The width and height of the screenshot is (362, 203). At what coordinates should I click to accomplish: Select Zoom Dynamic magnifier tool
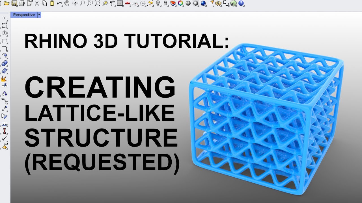click(x=82, y=3)
